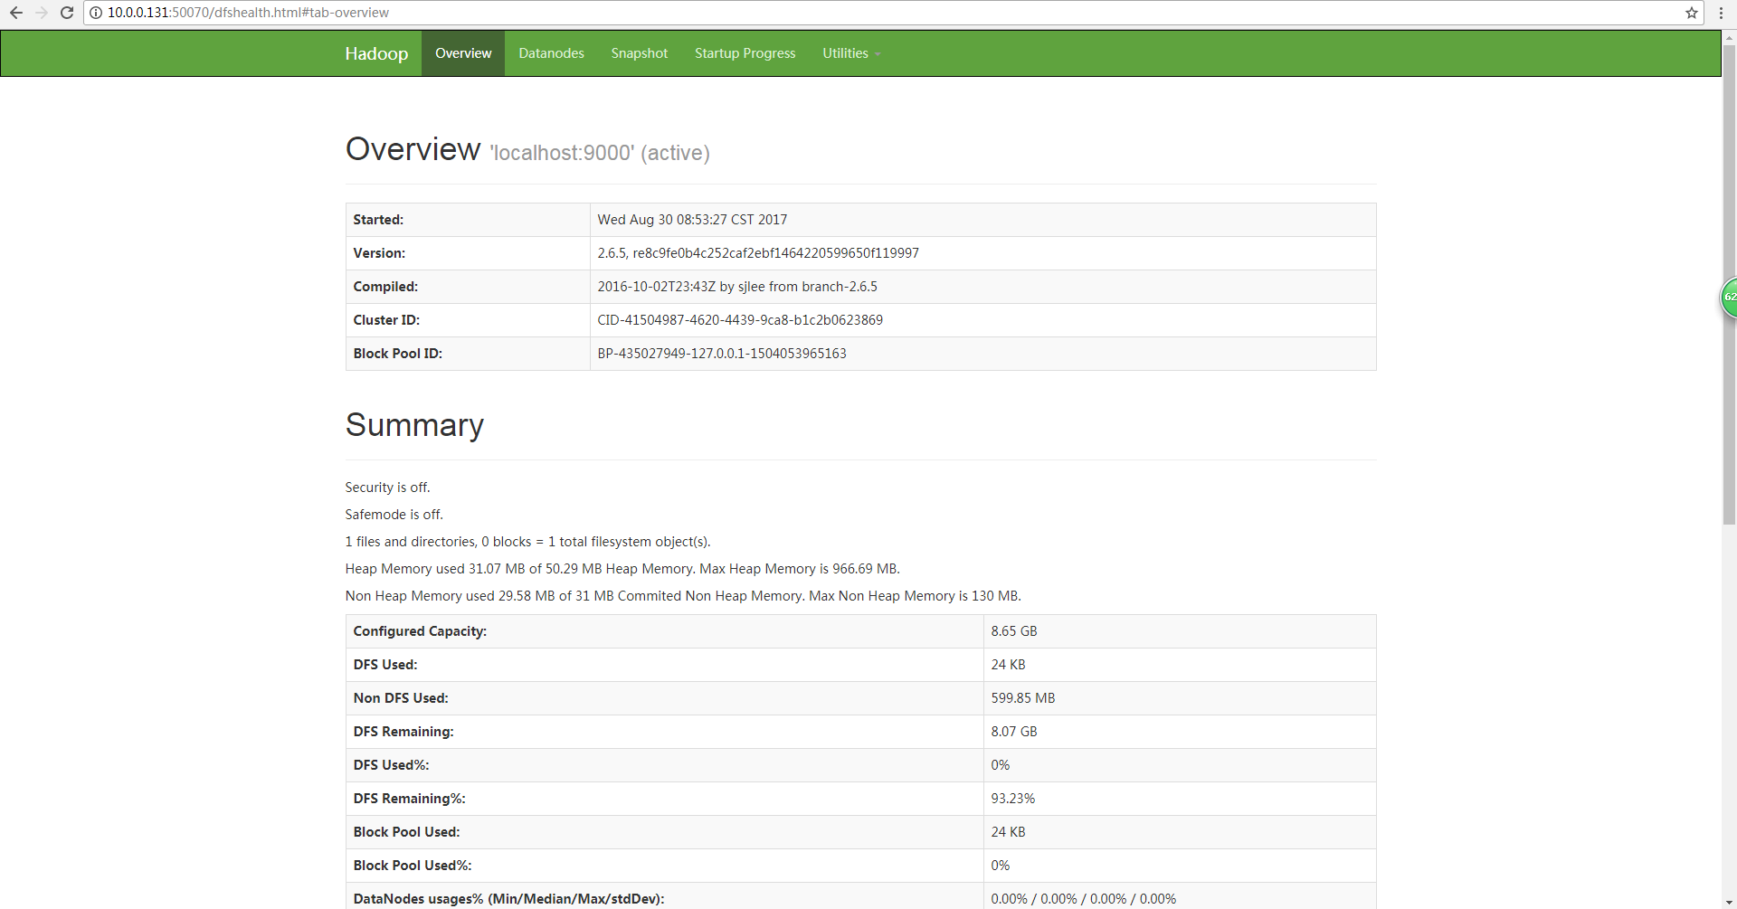The image size is (1737, 909).
Task: Click the Hadoop brand link
Action: pyautogui.click(x=376, y=53)
